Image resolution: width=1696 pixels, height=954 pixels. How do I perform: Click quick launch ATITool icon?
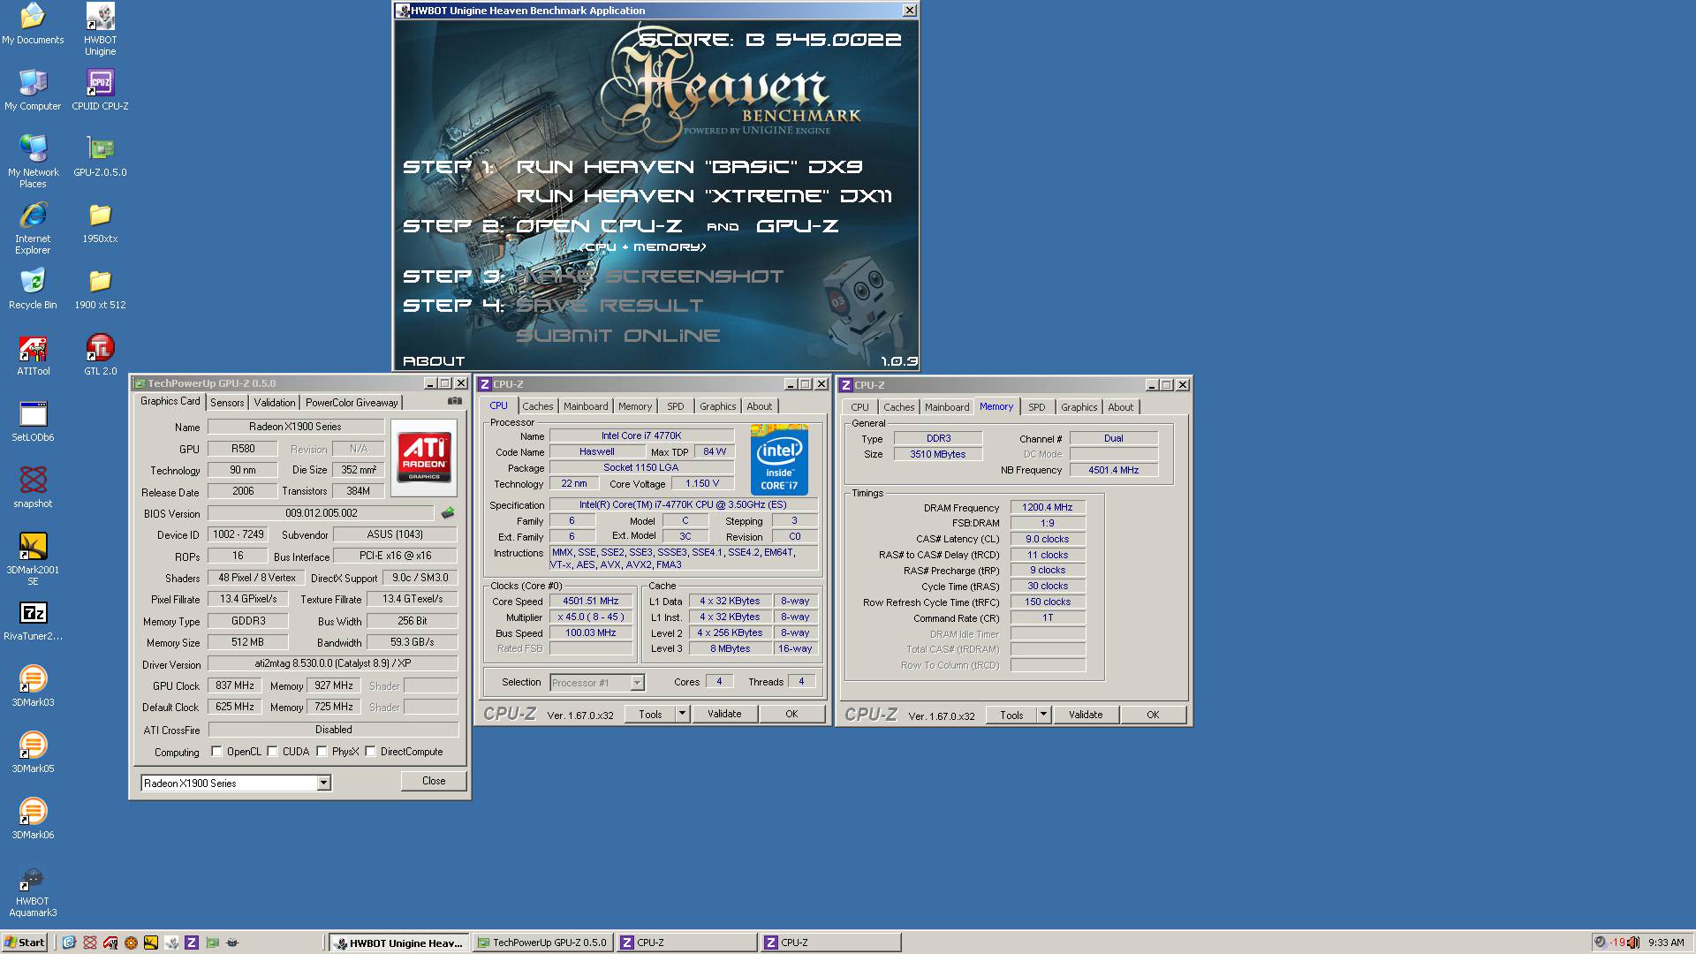(x=110, y=943)
